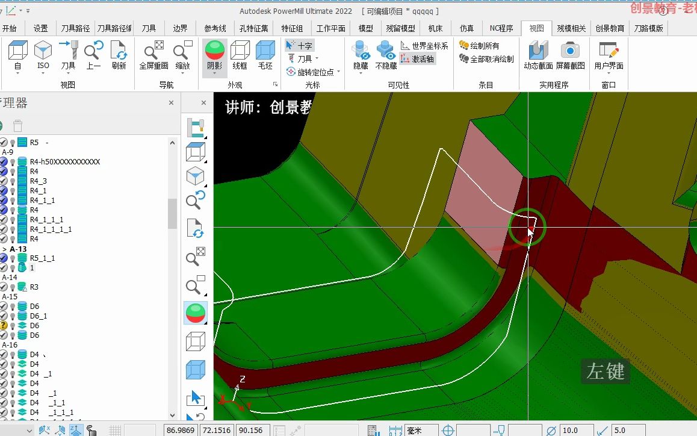Toggle the 激活轴 active axis display
This screenshot has height=436, width=697.
[x=417, y=59]
